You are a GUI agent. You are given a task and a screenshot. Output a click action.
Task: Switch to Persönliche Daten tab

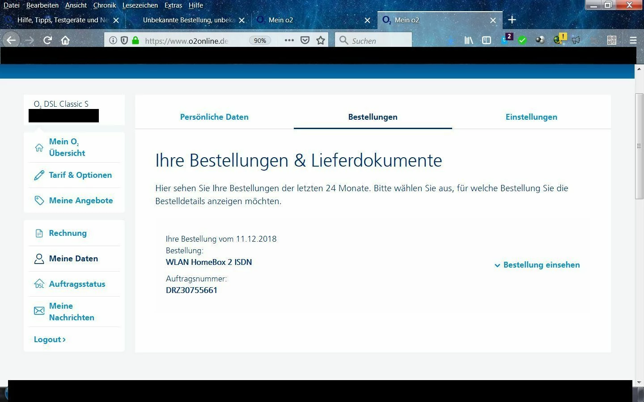tap(214, 117)
